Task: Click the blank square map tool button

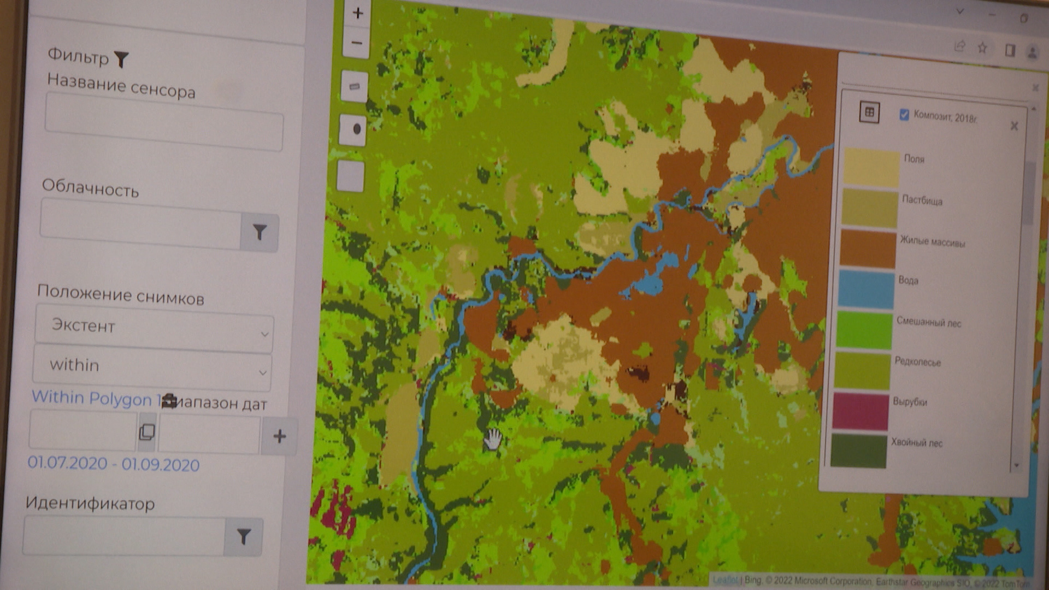Action: pos(351,176)
